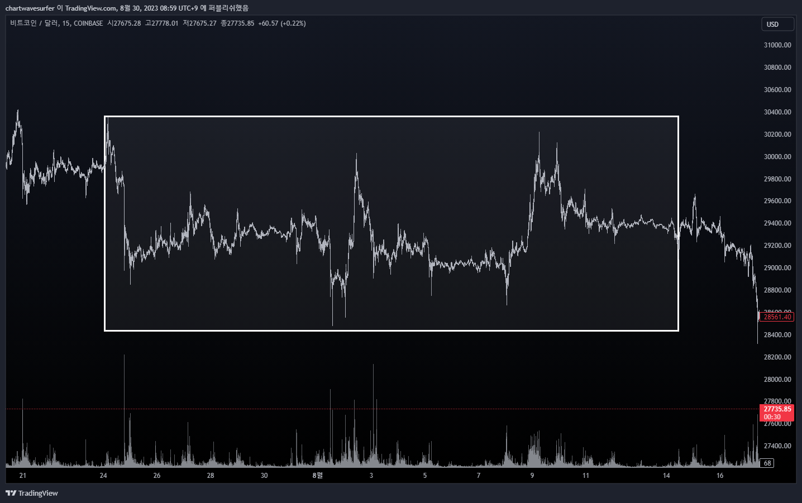This screenshot has height=503, width=802.
Task: Click the date 16 on the time axis
Action: [x=720, y=476]
